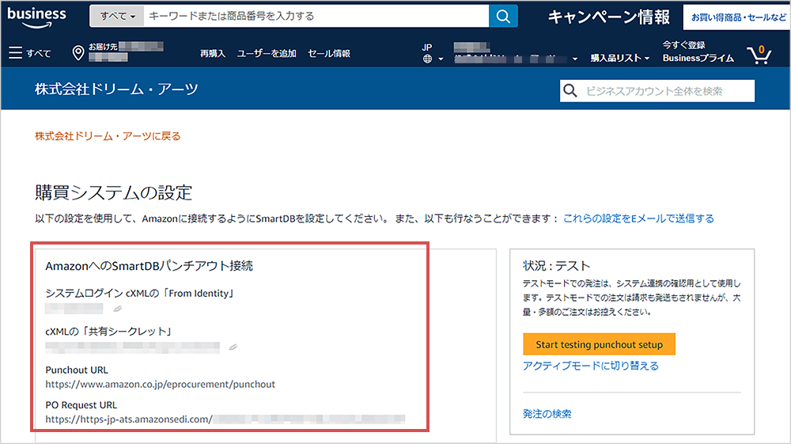Click the PO Request URL value text
791x444 pixels.
(225, 419)
